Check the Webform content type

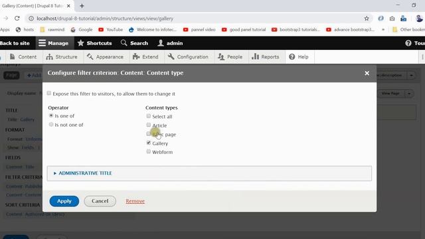point(149,151)
